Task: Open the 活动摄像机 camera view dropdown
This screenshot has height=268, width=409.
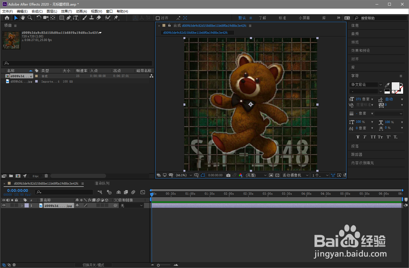Action: click(x=295, y=175)
